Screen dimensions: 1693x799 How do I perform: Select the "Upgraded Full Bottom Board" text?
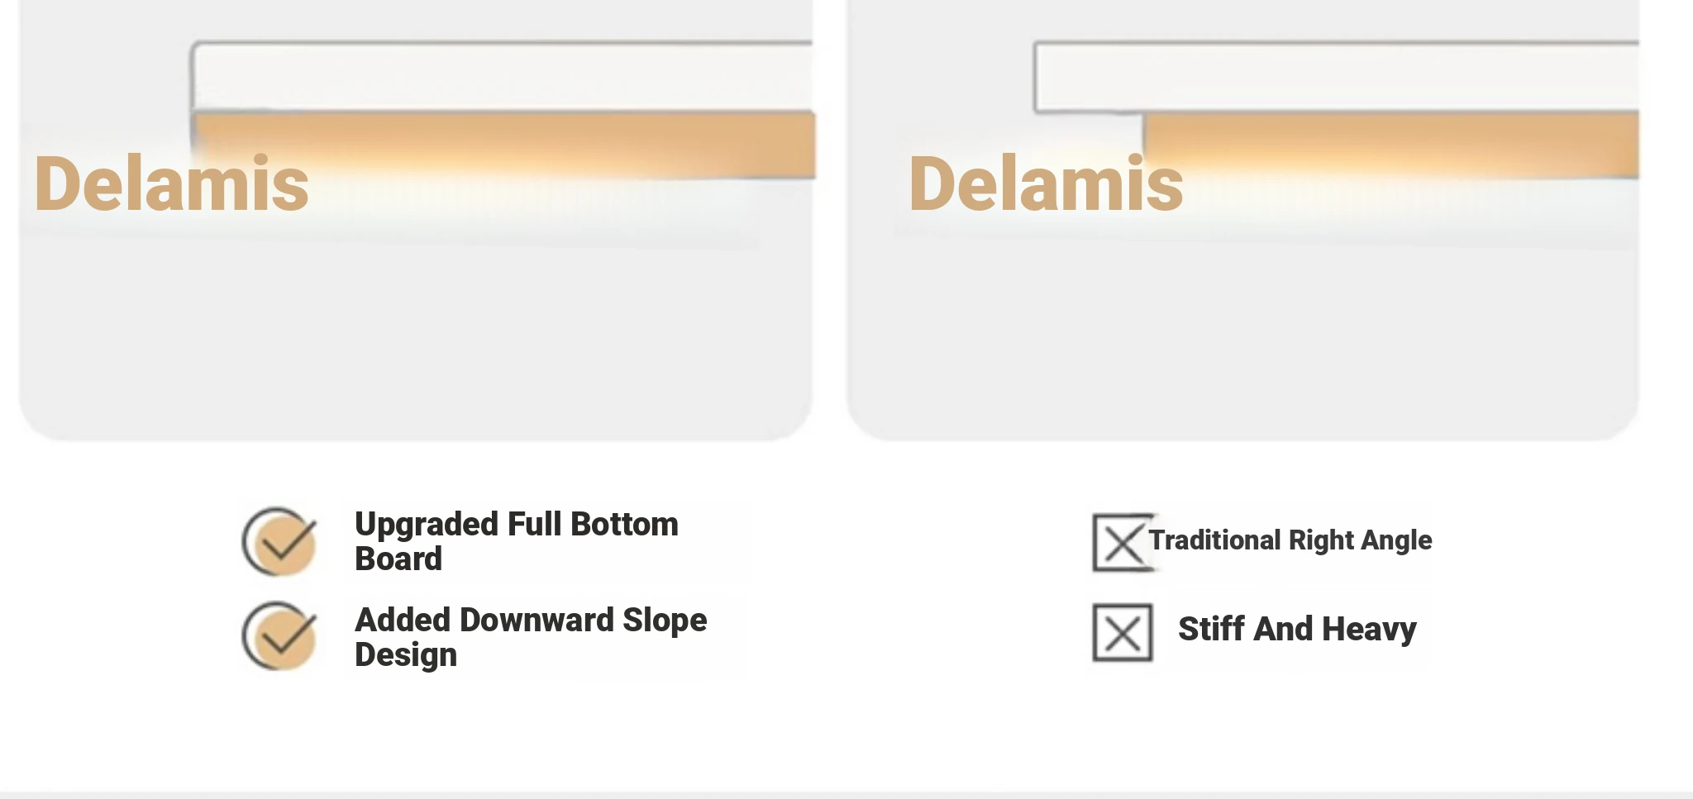516,541
